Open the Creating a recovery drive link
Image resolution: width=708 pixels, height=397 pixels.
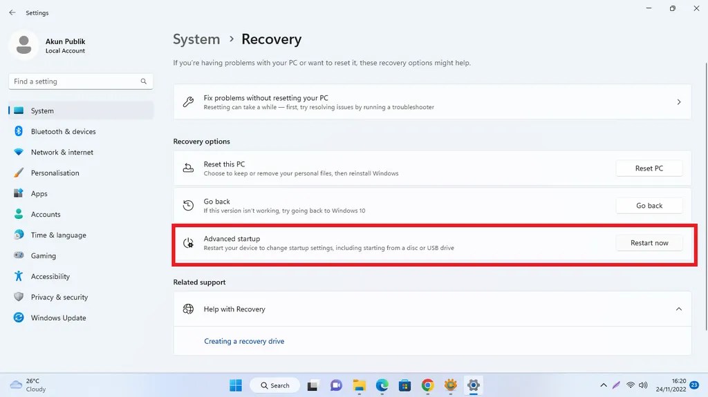(x=244, y=342)
